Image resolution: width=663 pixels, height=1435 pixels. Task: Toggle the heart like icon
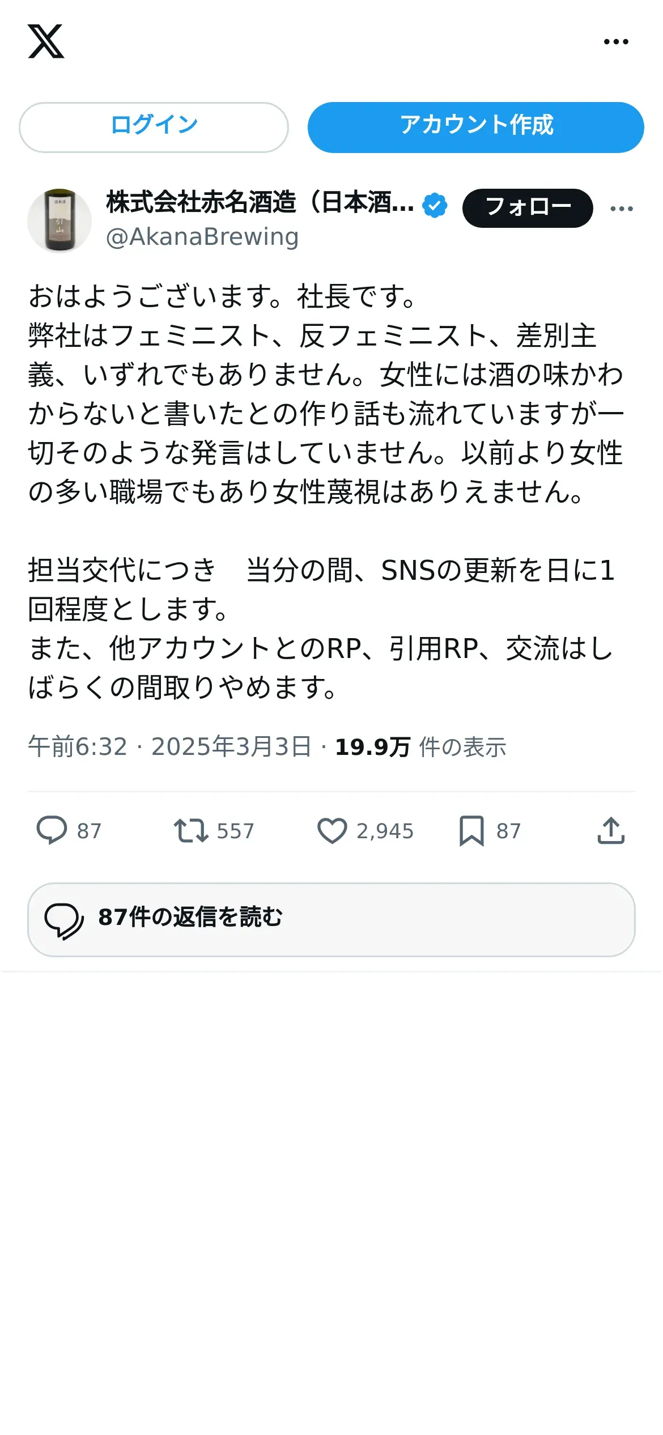coord(332,831)
